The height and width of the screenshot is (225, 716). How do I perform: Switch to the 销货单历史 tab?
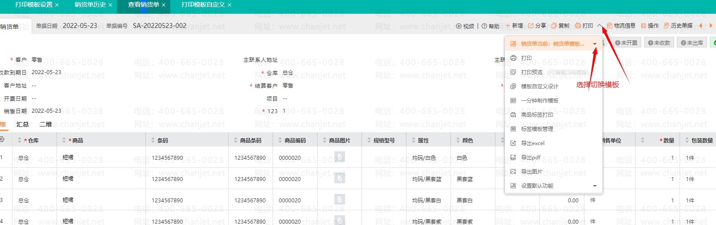pos(90,5)
